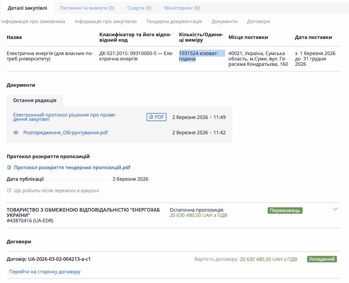Open Розпорядження_Обгрунтування.pdf document link
349x283 pixels.
[66, 133]
